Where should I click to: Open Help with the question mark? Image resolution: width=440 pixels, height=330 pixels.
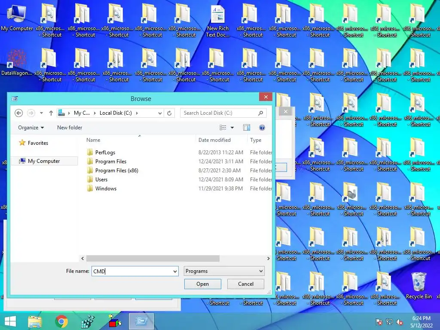262,128
